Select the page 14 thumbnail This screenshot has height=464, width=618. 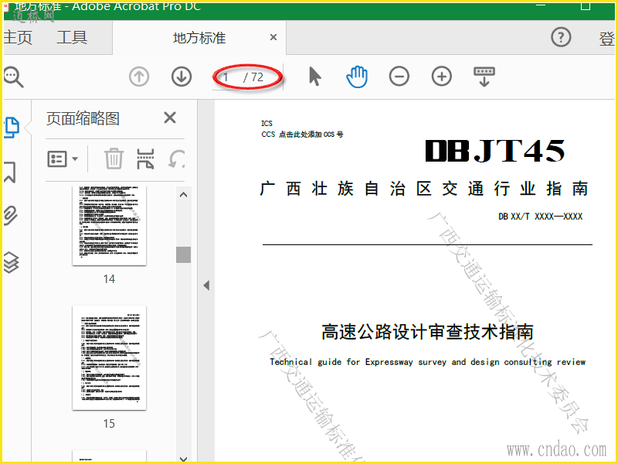109,226
